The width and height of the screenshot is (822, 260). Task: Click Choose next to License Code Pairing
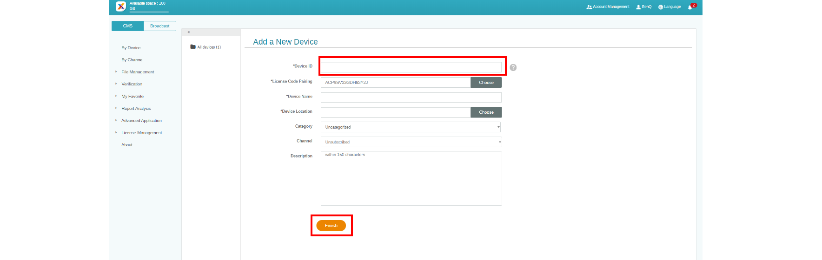(x=486, y=83)
